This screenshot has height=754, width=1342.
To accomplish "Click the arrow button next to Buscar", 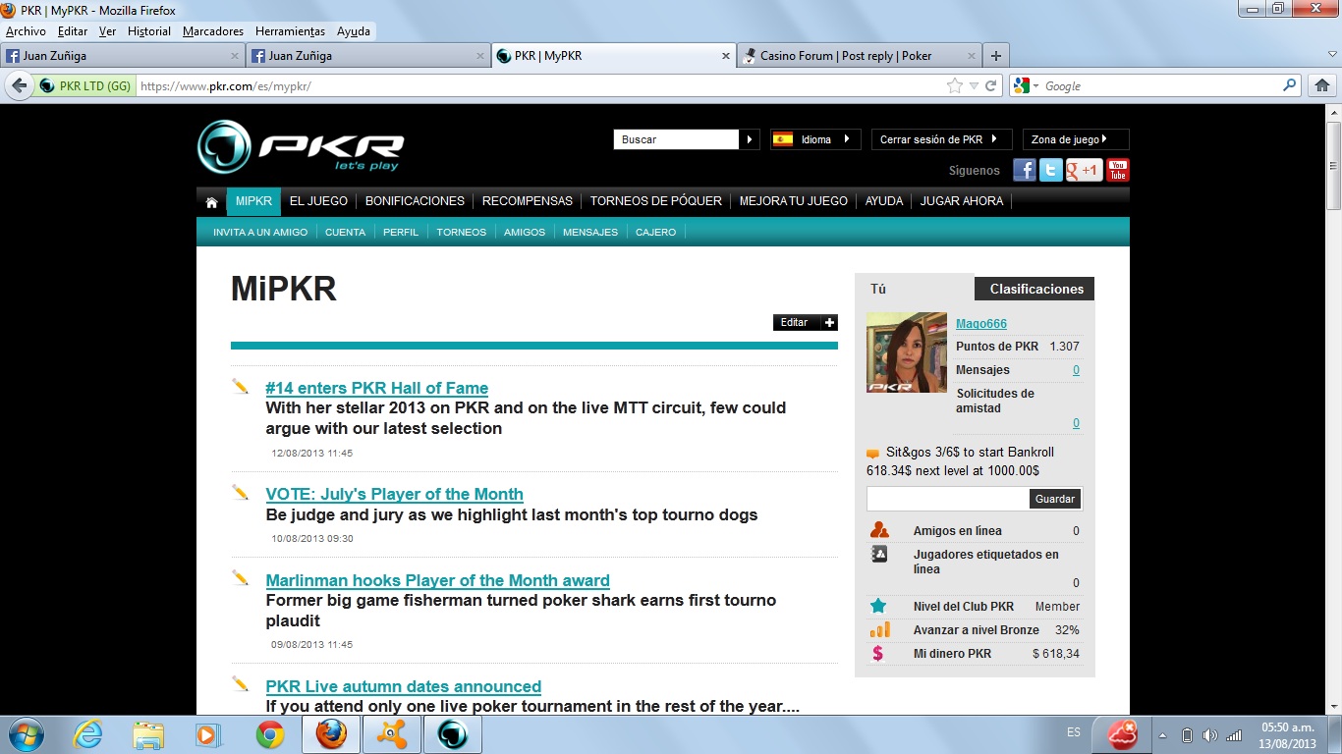I will (750, 139).
